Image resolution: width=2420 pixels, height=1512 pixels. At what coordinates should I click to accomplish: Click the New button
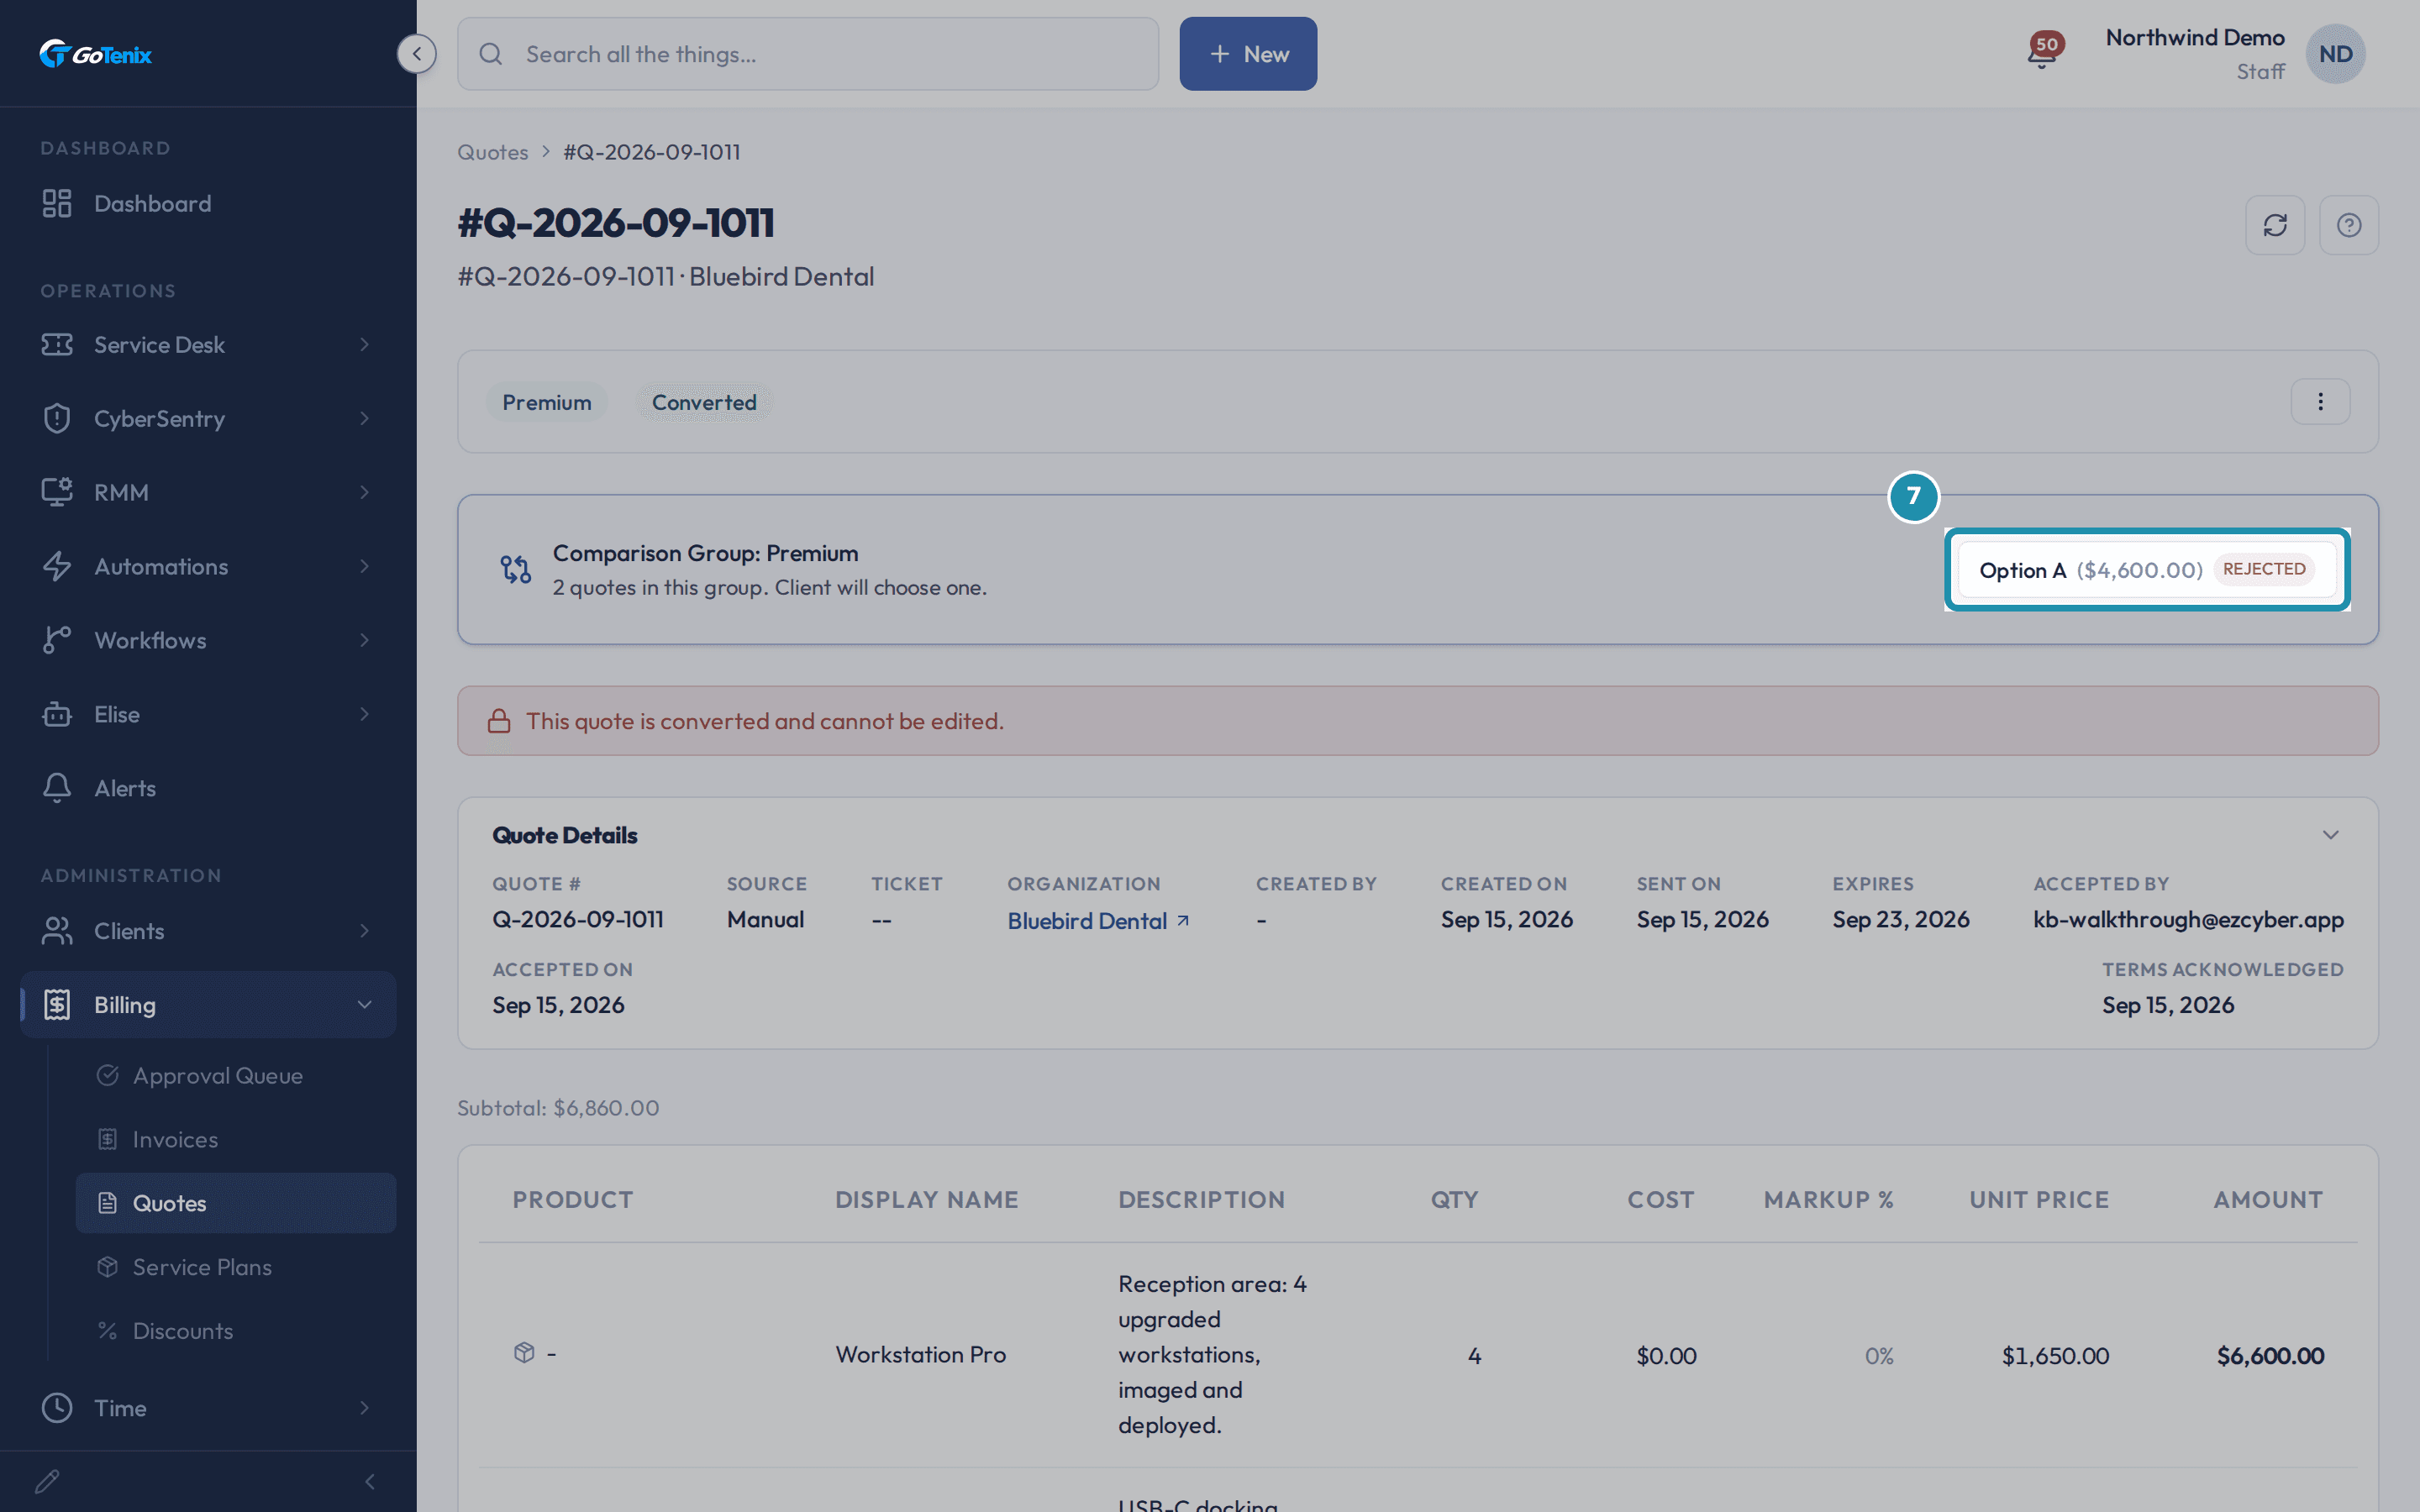pos(1248,54)
